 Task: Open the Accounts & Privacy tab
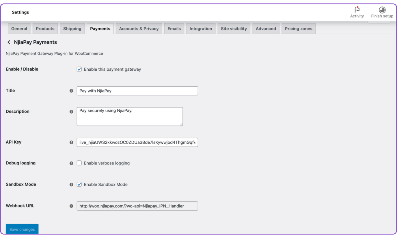pyautogui.click(x=139, y=29)
